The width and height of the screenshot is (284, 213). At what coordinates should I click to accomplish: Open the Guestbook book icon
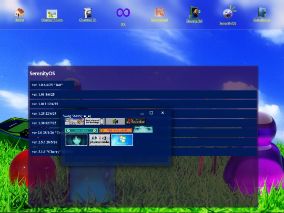pos(262,13)
